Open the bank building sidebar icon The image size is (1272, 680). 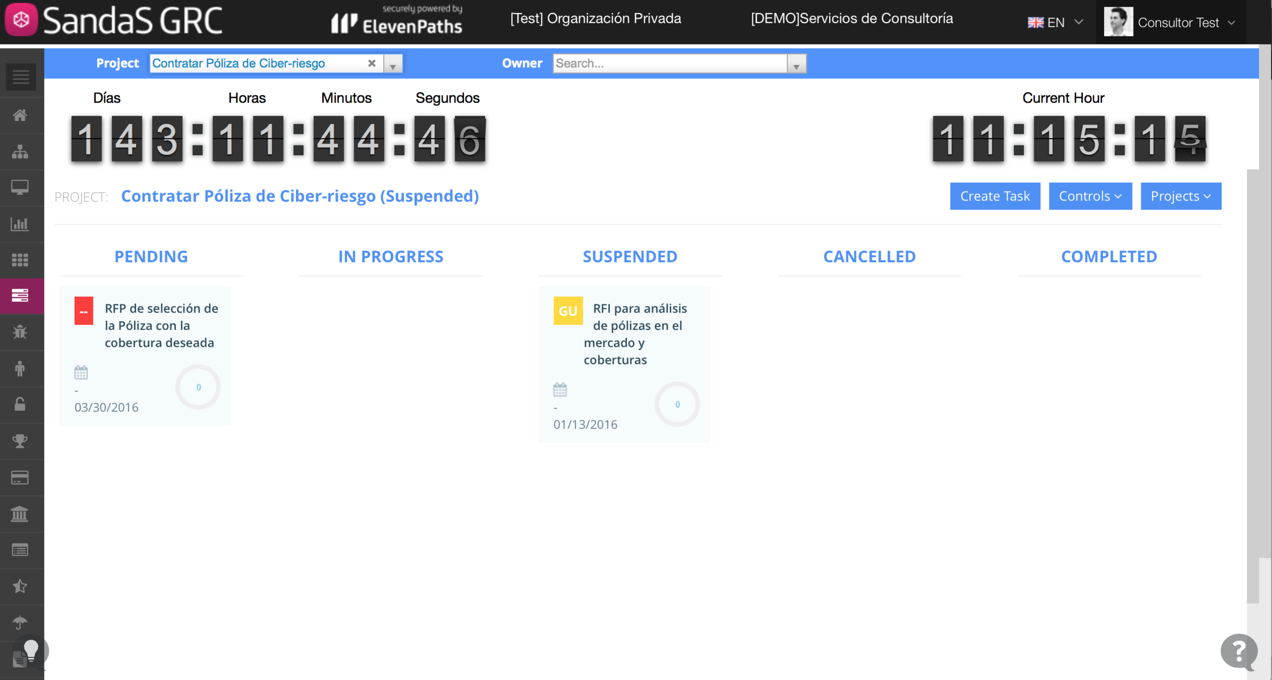[20, 514]
